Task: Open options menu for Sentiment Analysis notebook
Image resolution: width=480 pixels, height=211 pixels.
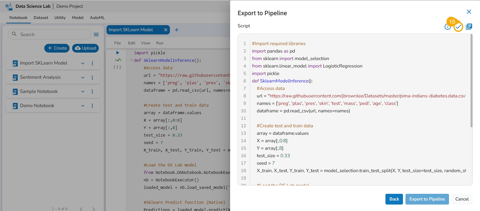Action: [92, 77]
